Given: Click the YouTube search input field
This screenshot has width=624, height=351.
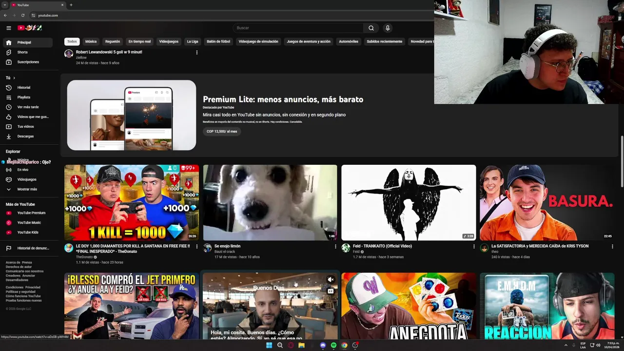Looking at the screenshot, I should click(298, 28).
